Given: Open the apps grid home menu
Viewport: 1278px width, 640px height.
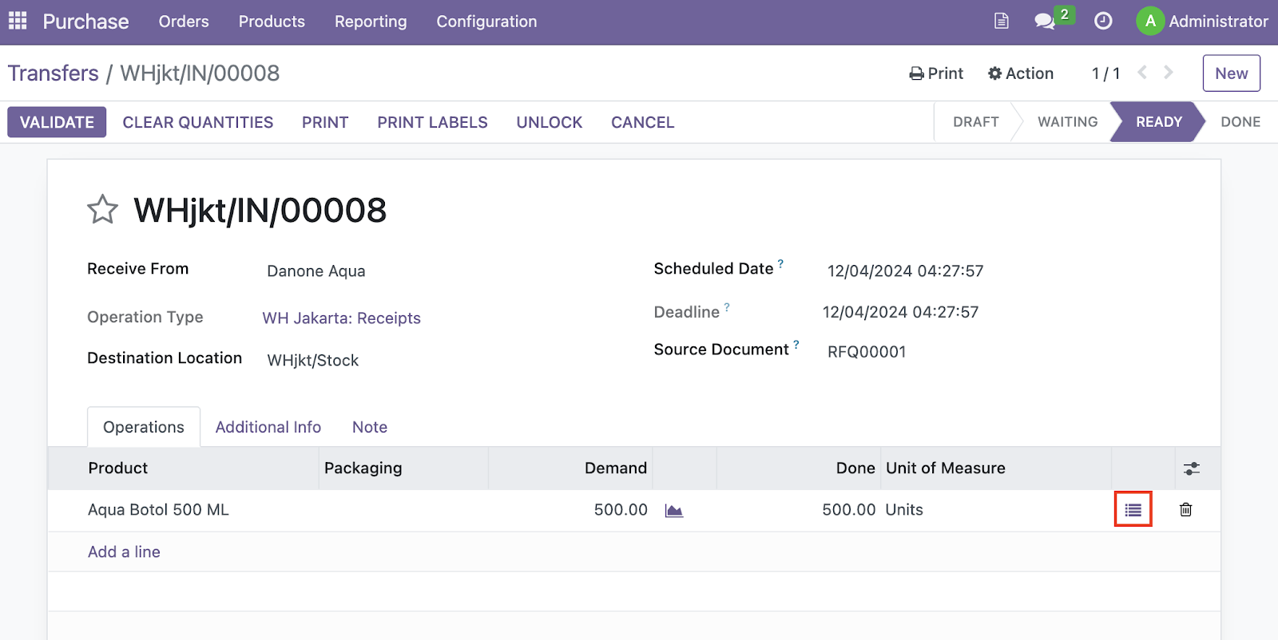Looking at the screenshot, I should click(18, 21).
